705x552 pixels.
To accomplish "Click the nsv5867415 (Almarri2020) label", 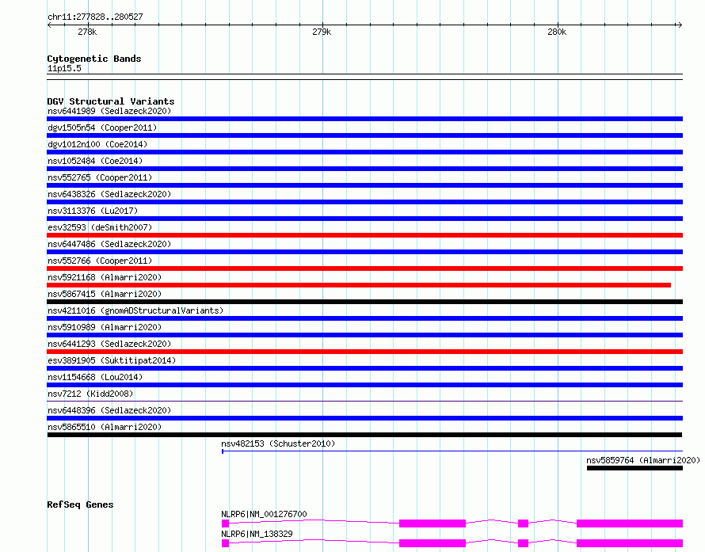I will coord(105,294).
